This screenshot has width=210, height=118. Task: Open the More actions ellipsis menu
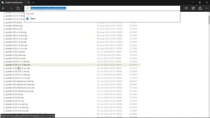coord(207,8)
